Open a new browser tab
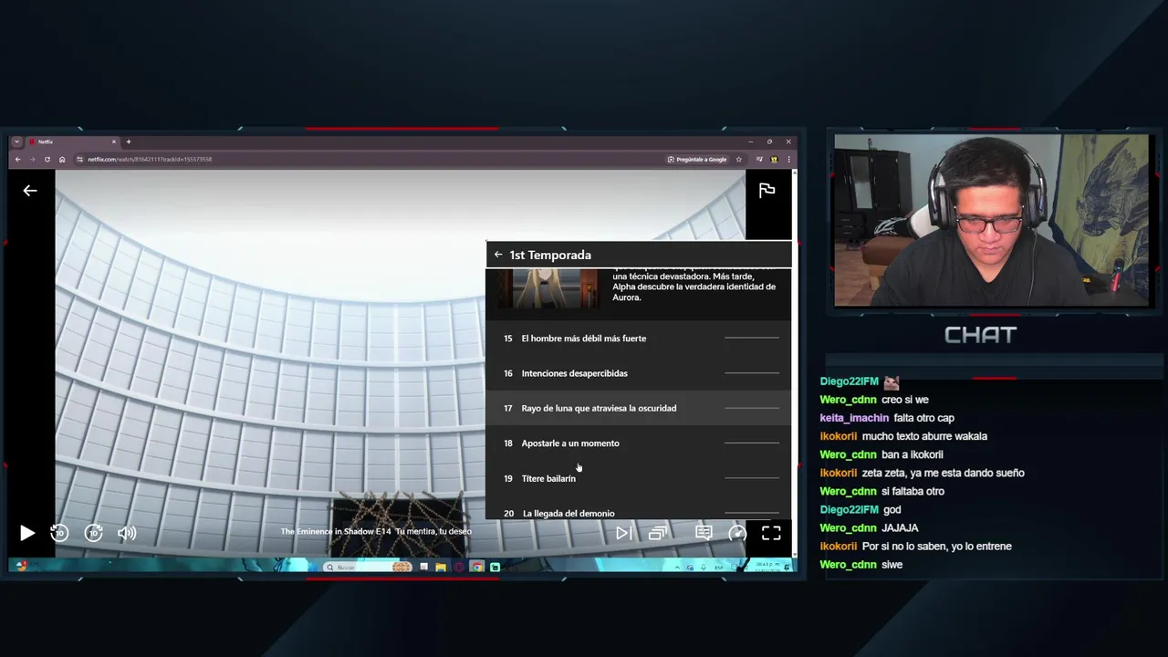The height and width of the screenshot is (657, 1168). tap(129, 141)
